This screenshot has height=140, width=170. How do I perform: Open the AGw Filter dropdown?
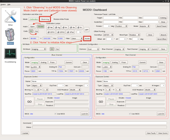point(77,39)
